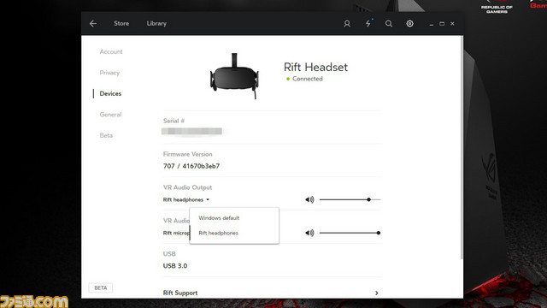This screenshot has height=308, width=547.
Task: Open the settings gear icon
Action: (x=409, y=23)
